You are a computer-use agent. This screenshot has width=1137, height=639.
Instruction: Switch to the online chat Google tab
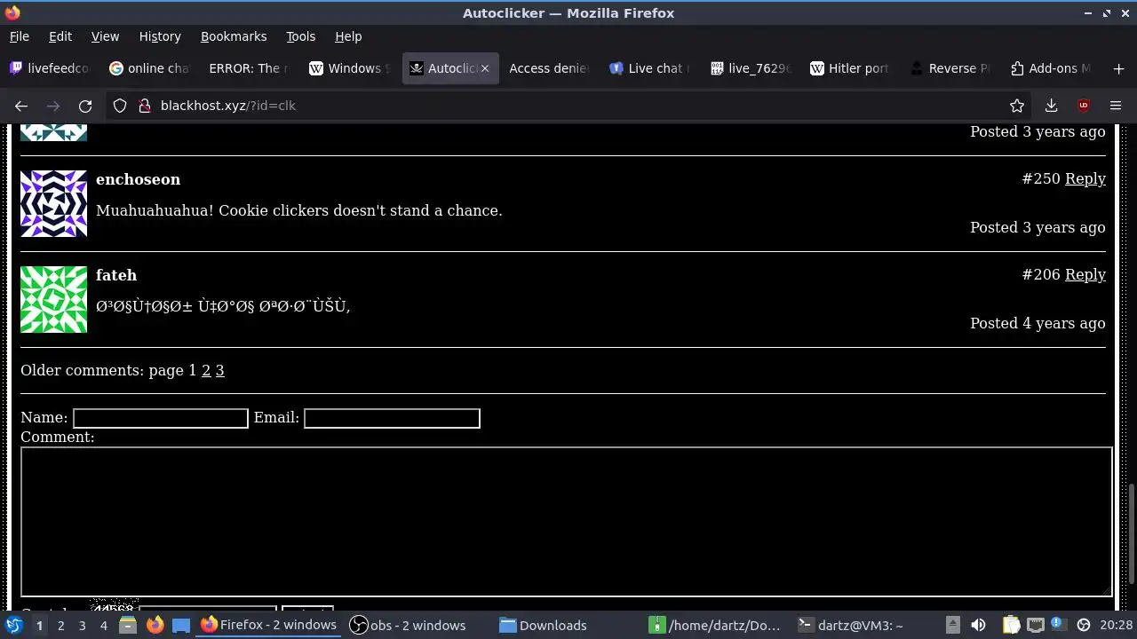tap(149, 68)
